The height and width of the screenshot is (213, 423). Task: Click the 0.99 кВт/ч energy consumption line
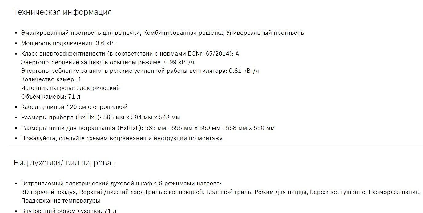pyautogui.click(x=107, y=62)
